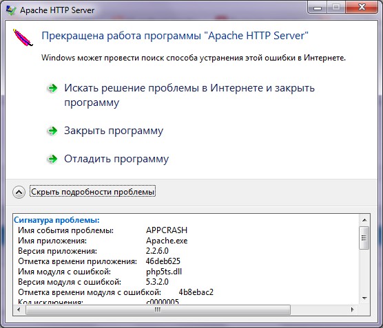
Task: Click the Apache feather icon
Action: 23,38
